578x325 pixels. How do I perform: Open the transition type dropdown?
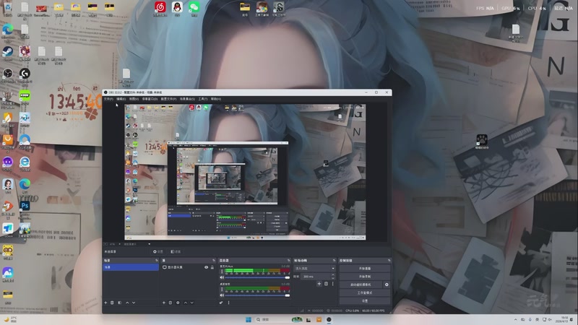tap(314, 268)
